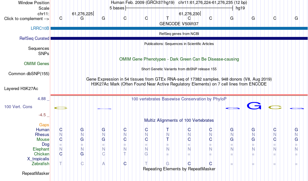Click the LRRC10B gene label
The height and width of the screenshot is (181, 308).
40,28
